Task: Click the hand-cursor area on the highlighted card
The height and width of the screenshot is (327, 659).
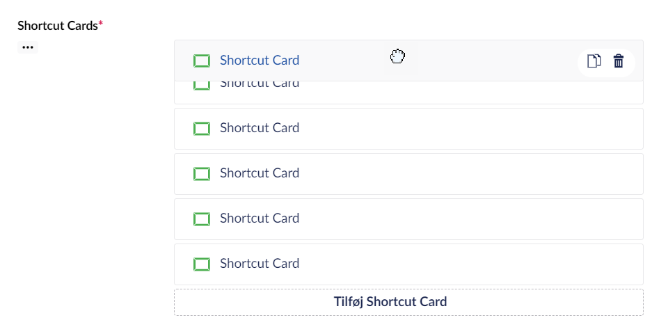Action: pyautogui.click(x=397, y=57)
